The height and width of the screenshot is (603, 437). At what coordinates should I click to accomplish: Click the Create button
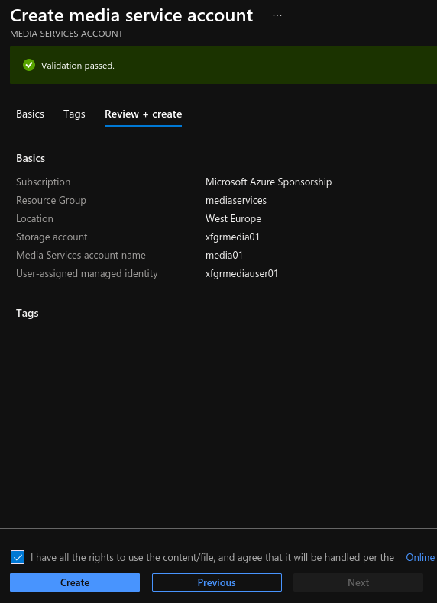[75, 582]
